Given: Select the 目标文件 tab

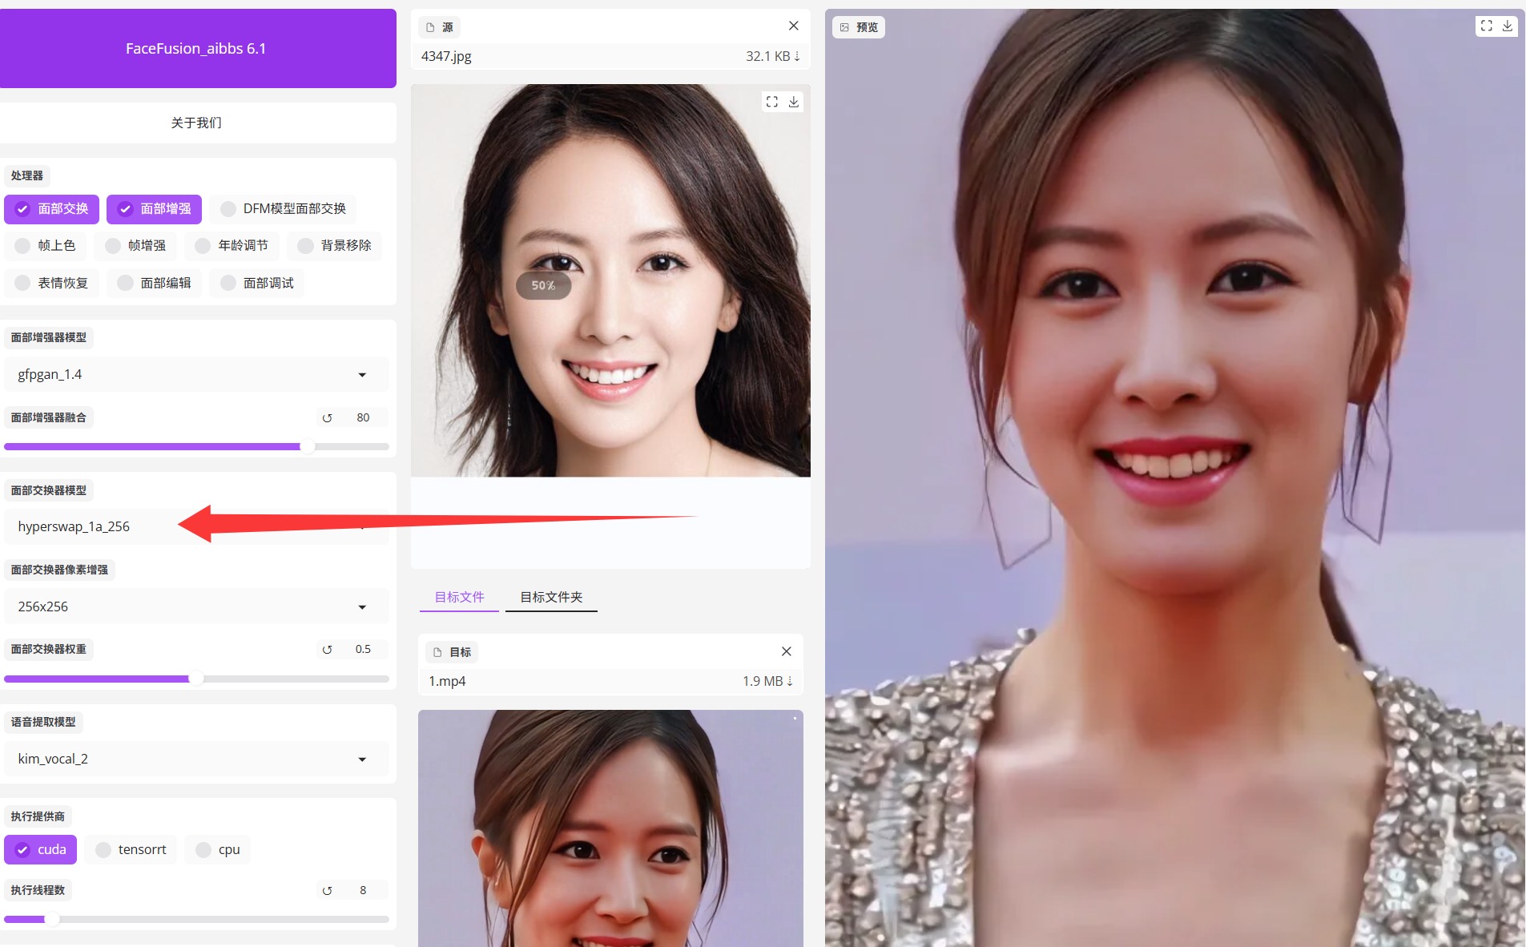Looking at the screenshot, I should coord(459,597).
